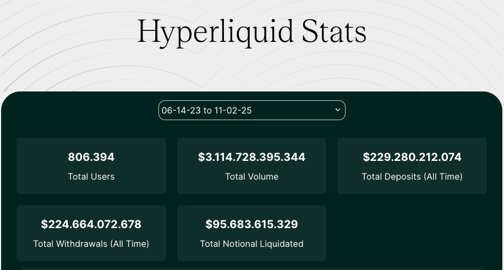Click the $224.664.072.678 withdrawals value
The height and width of the screenshot is (270, 504).
pyautogui.click(x=91, y=224)
